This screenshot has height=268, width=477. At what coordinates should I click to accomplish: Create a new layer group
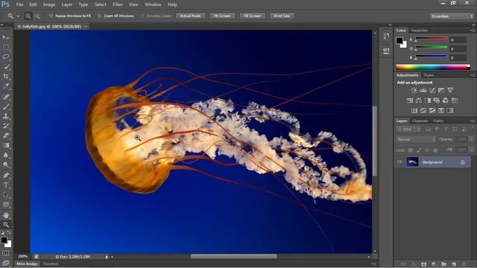[444, 264]
